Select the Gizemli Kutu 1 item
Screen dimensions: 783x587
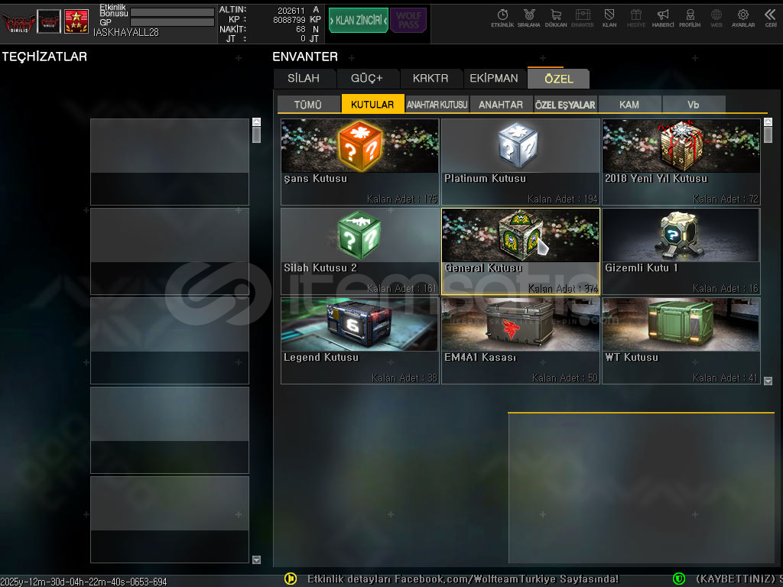(x=681, y=251)
